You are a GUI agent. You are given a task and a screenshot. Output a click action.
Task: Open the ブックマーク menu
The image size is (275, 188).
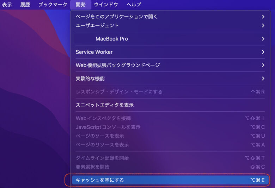(x=53, y=4)
